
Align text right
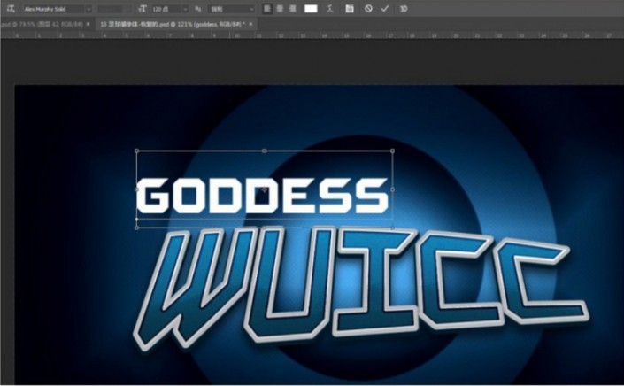coord(292,9)
